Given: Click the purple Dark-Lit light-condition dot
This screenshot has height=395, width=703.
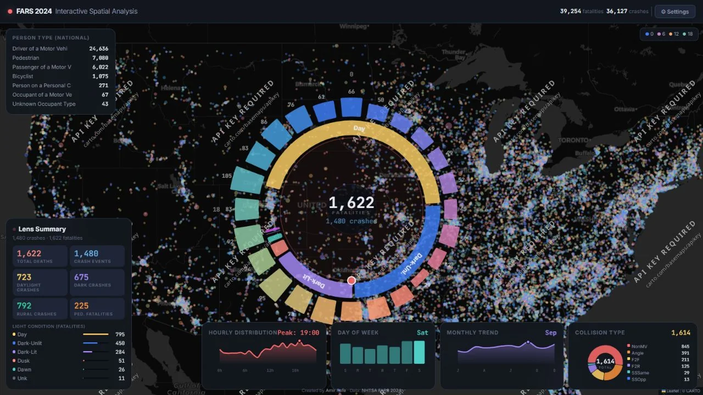Looking at the screenshot, I should [14, 352].
